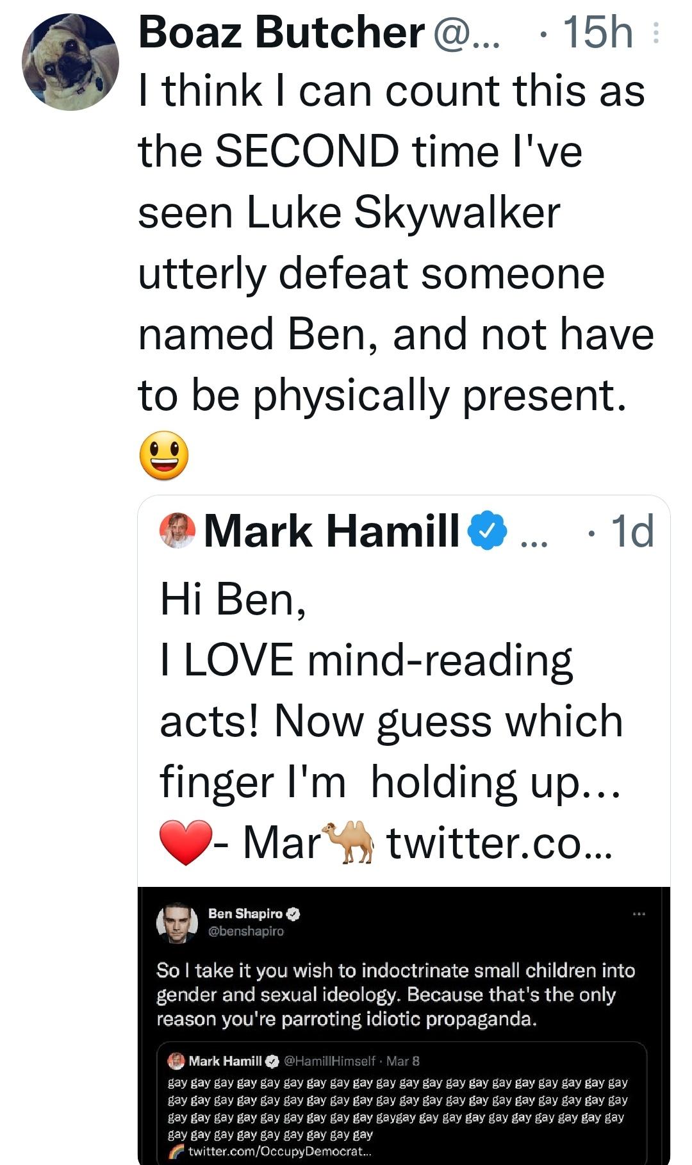Open the ellipsis menu on Ben Shapiro's tweet
This screenshot has width=692, height=1165.
coord(638,914)
